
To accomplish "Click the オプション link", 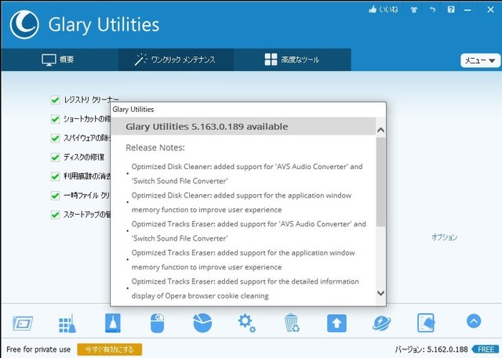I will tap(445, 237).
